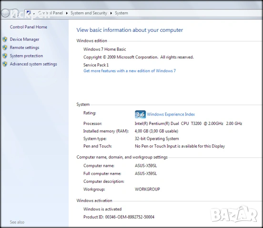Click the Windows is activated text

click(x=102, y=209)
